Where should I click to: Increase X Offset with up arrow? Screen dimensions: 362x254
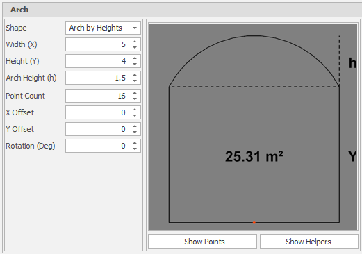pyautogui.click(x=135, y=110)
